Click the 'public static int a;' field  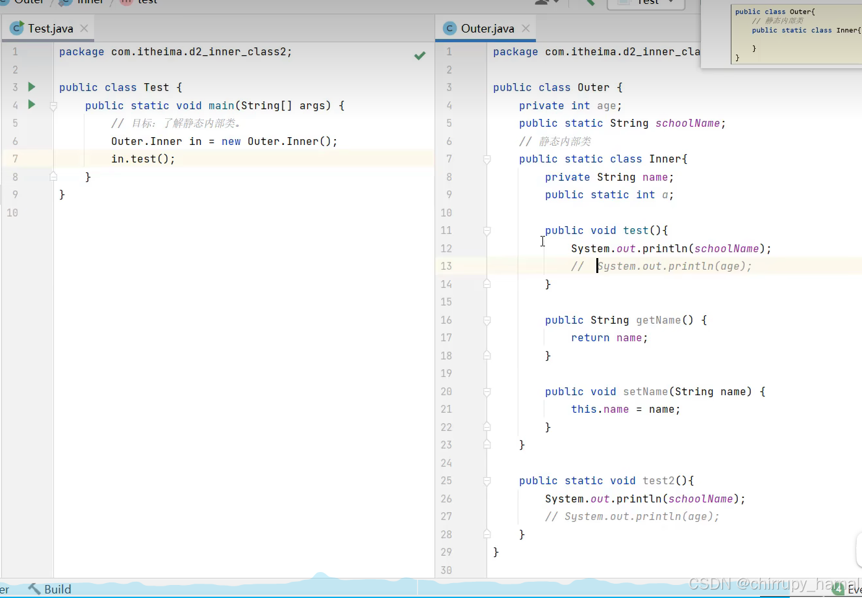609,195
